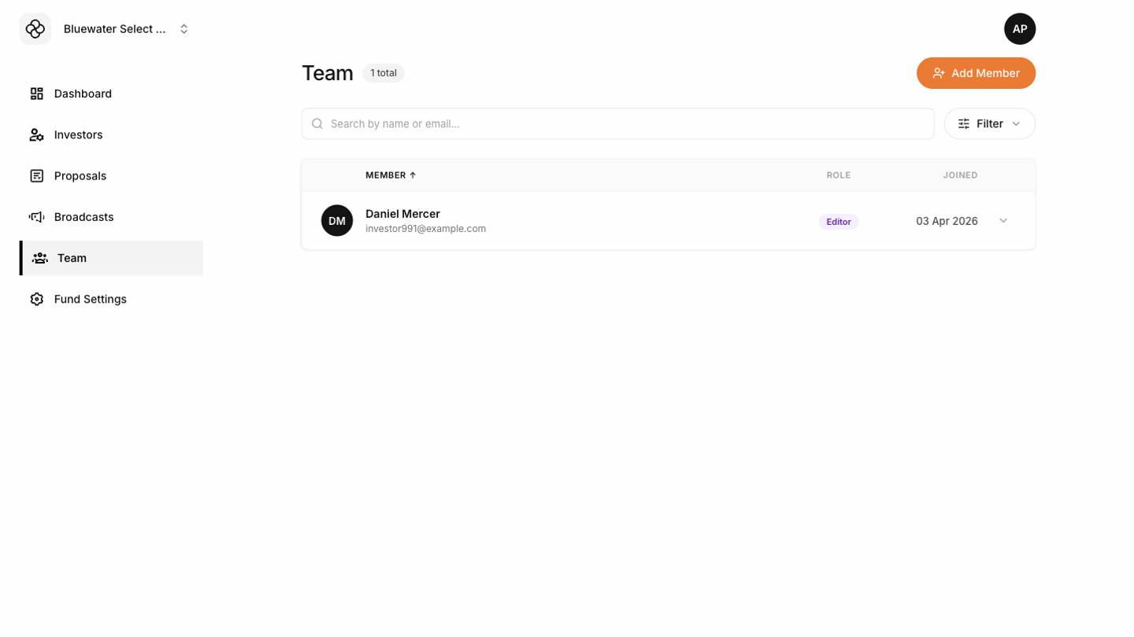
Task: Go to Investors in the sidebar
Action: 79,134
